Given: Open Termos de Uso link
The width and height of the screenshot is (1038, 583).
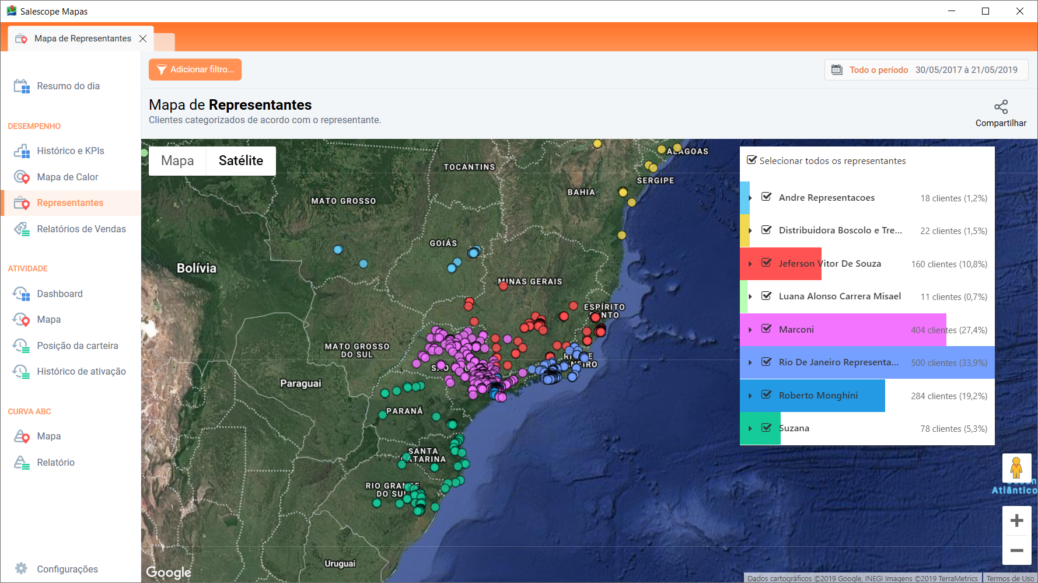Looking at the screenshot, I should [1010, 578].
